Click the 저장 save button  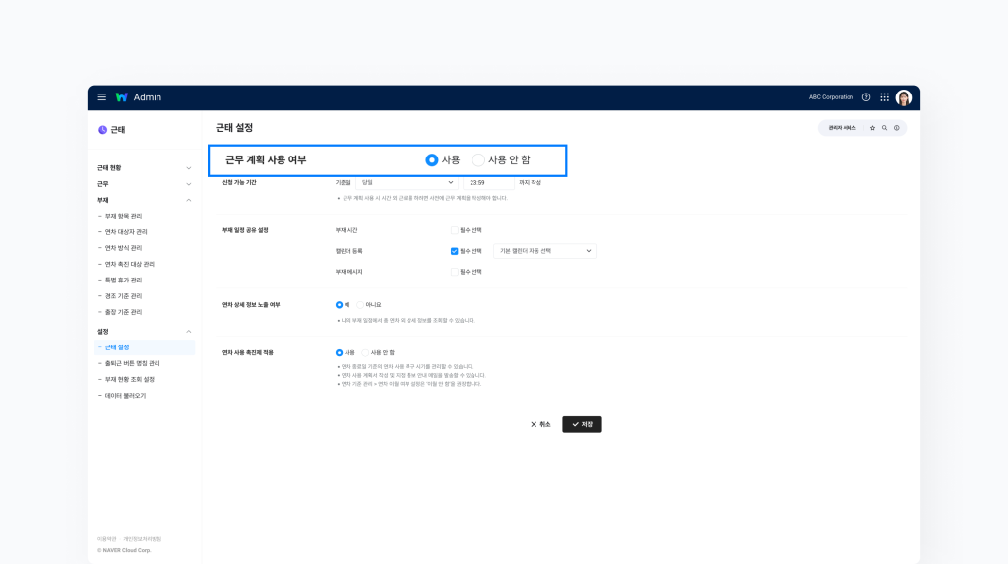[x=582, y=424]
